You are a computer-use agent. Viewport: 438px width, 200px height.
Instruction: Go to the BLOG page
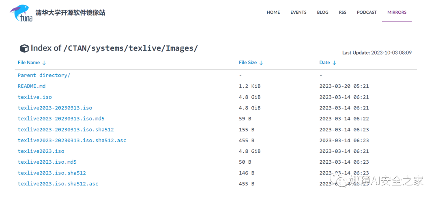323,12
